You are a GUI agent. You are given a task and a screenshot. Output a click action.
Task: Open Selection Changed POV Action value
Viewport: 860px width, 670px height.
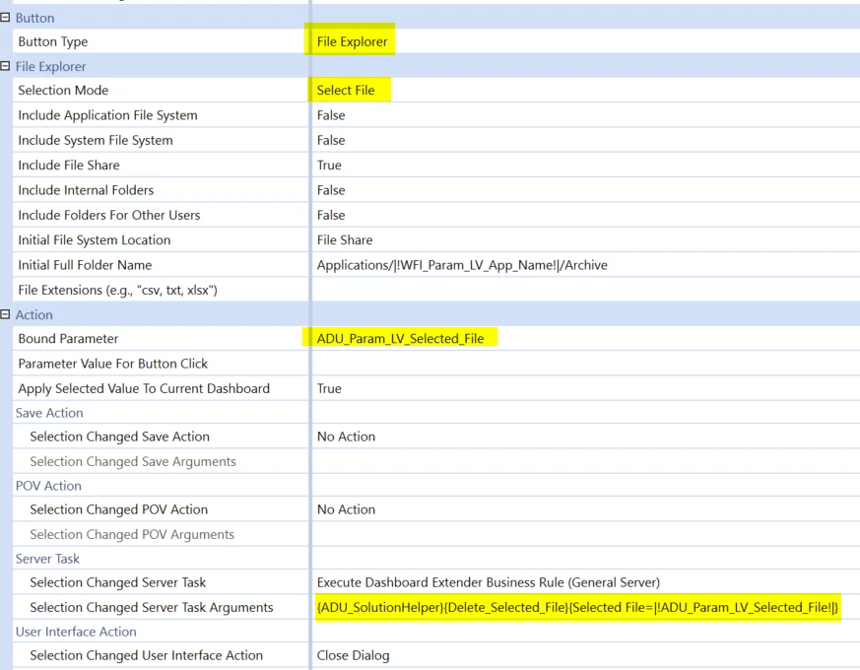click(x=586, y=509)
